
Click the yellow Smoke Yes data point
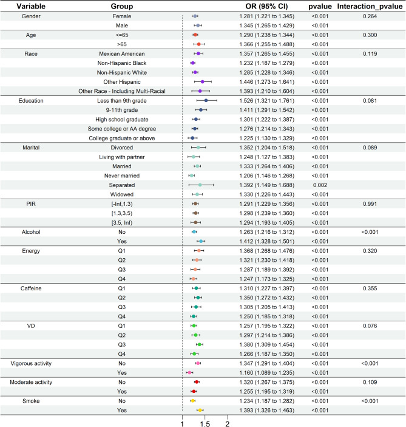pos(200,410)
